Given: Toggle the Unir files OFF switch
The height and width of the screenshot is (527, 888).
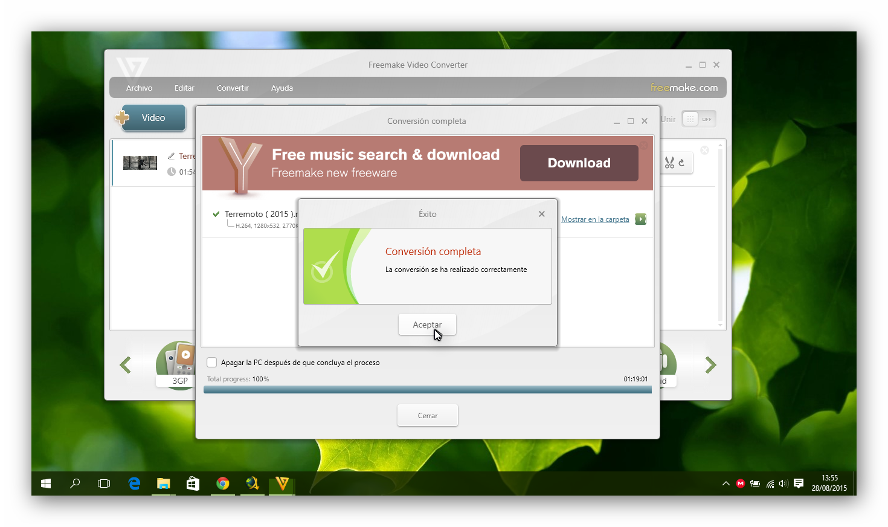Looking at the screenshot, I should click(x=699, y=119).
